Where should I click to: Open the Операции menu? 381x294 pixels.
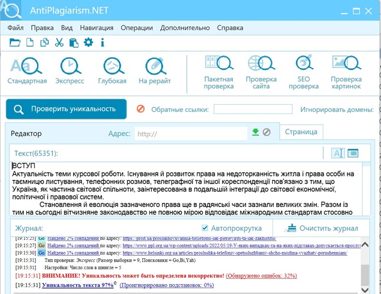(x=137, y=28)
